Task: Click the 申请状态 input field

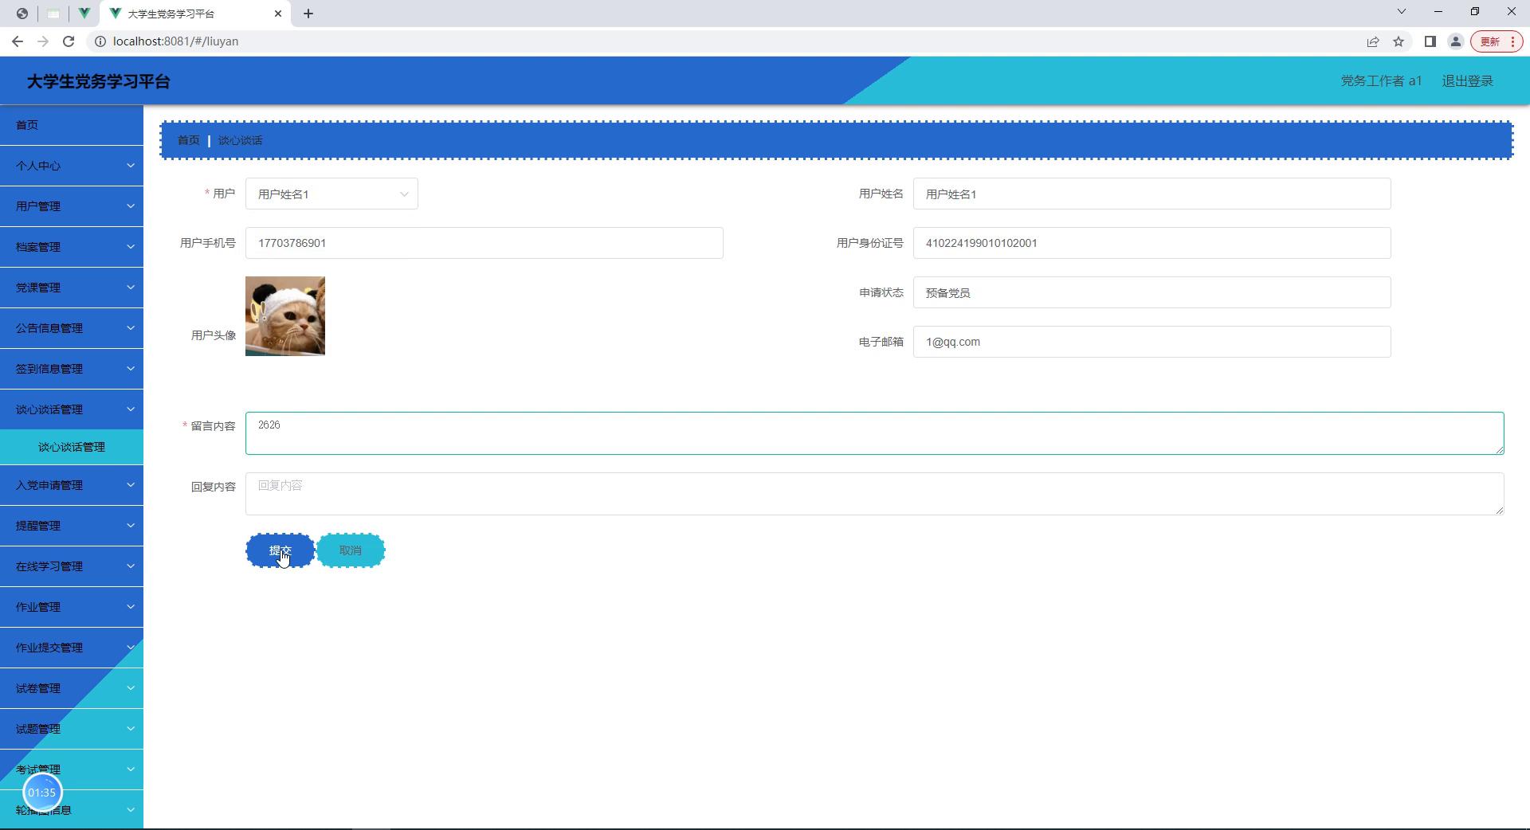Action: click(x=1151, y=292)
